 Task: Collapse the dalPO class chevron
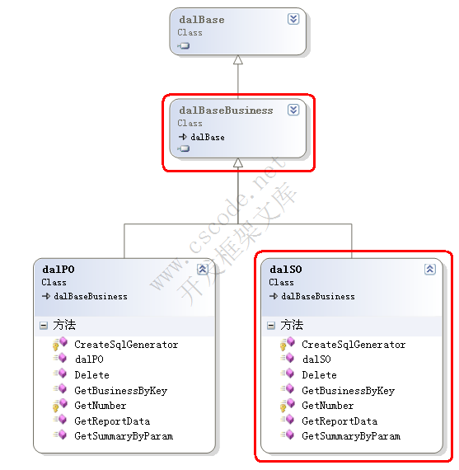[x=203, y=269]
